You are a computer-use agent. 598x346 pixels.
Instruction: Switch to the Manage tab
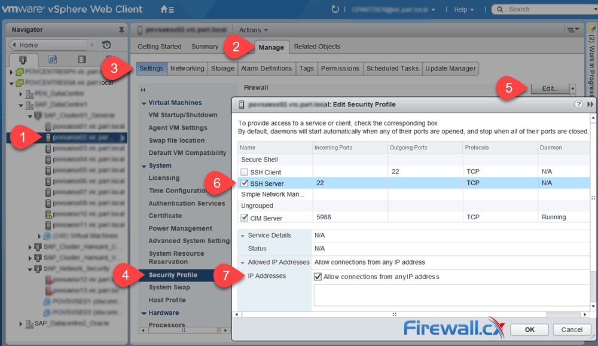coord(271,47)
